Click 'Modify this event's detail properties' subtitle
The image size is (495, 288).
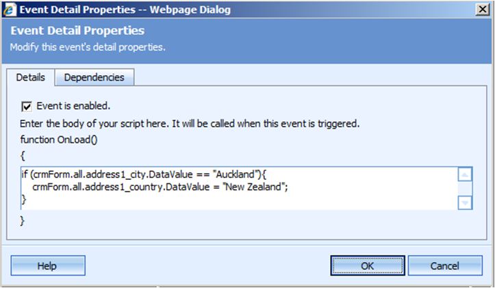[88, 47]
